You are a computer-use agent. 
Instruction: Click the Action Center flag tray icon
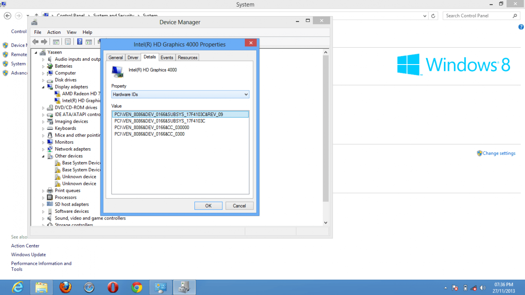[455, 288]
